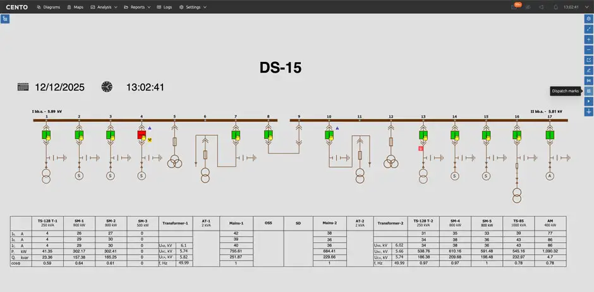Click the three-winding transformer on feeder 5

click(174, 161)
